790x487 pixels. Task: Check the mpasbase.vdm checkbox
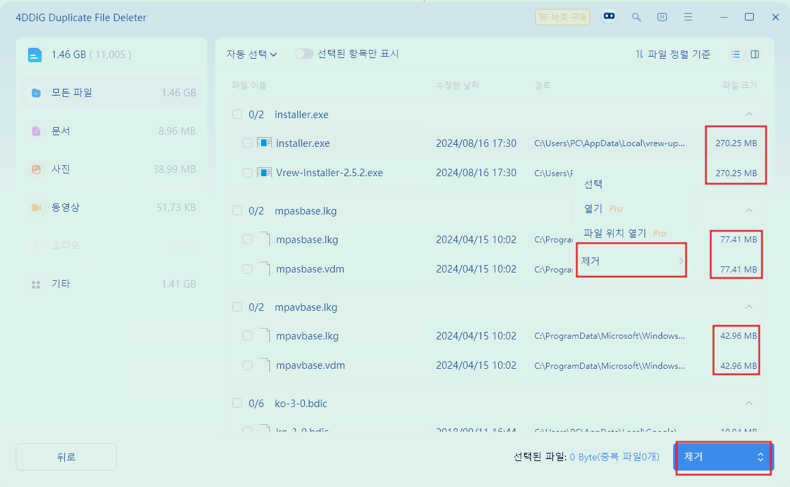tap(247, 269)
